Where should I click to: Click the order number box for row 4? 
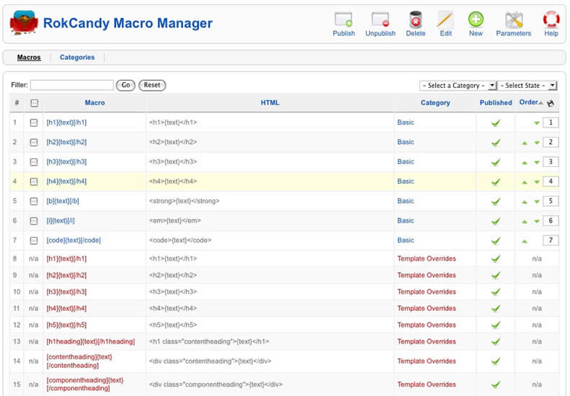[551, 181]
